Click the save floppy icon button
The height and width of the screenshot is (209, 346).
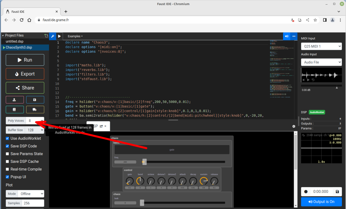(x=35, y=100)
